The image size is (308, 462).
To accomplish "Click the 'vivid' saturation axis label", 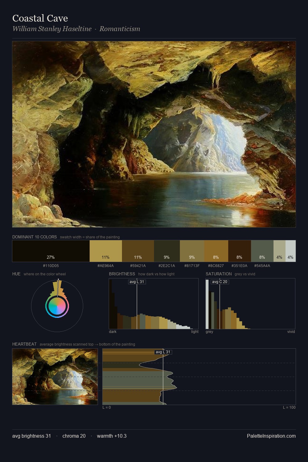I will click(x=291, y=332).
